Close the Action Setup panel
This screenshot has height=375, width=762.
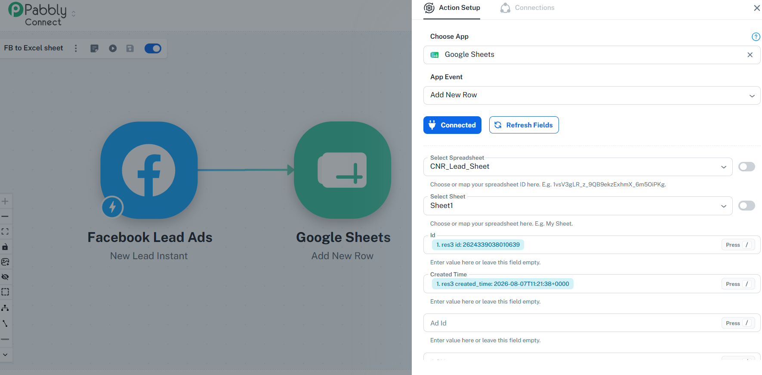(757, 8)
